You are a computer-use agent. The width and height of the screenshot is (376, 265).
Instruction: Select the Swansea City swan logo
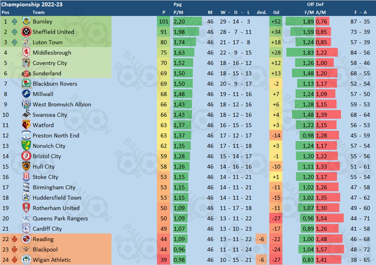click(26, 115)
